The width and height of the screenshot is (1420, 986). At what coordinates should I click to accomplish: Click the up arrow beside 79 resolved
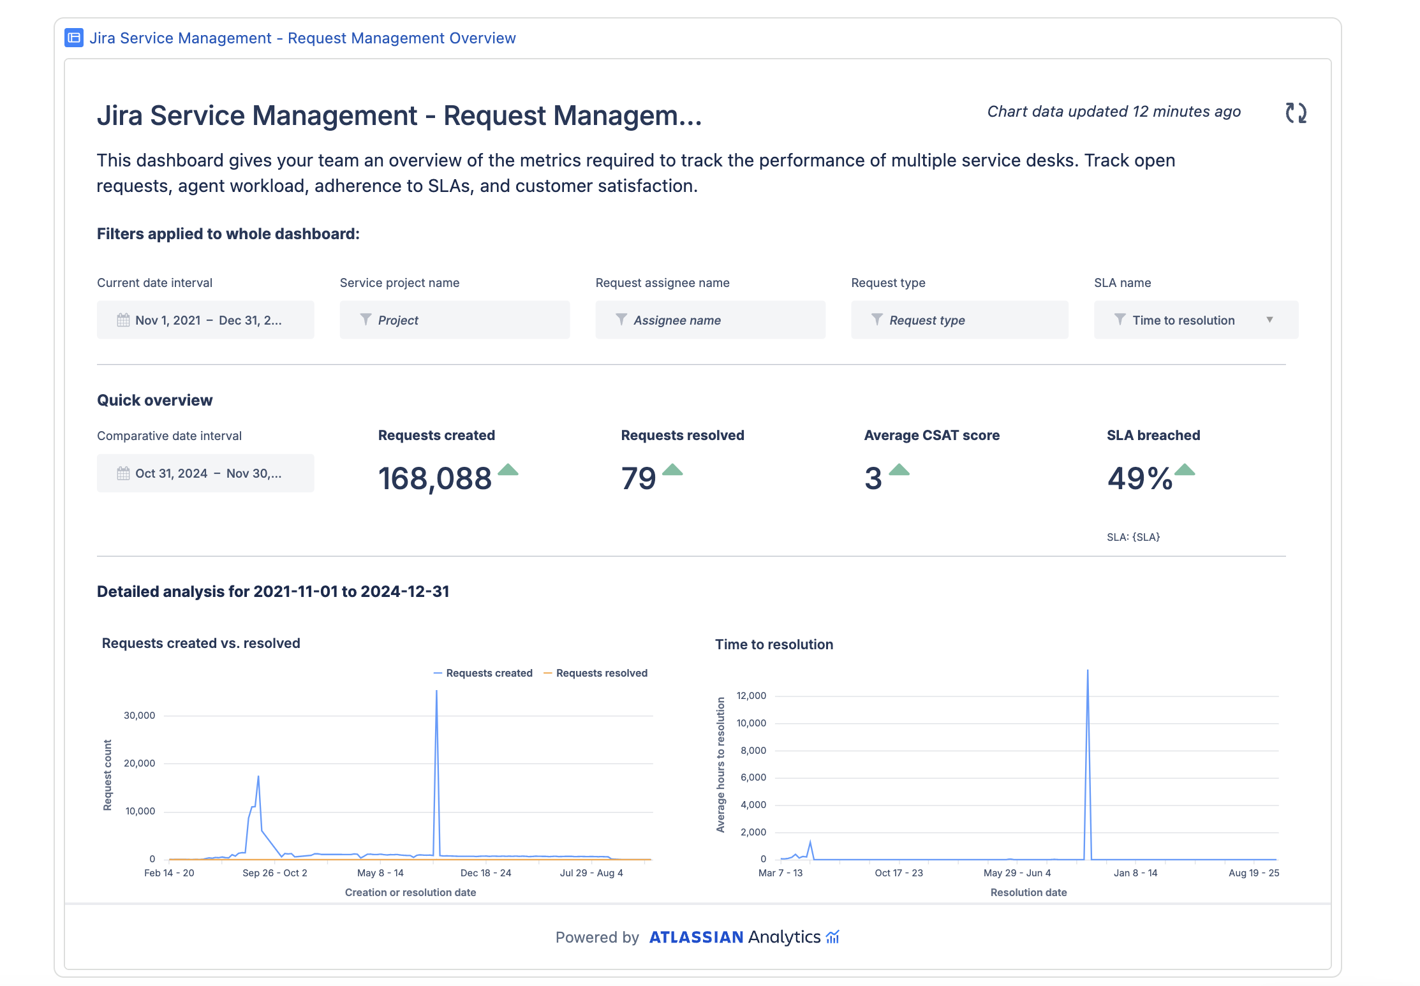point(672,469)
